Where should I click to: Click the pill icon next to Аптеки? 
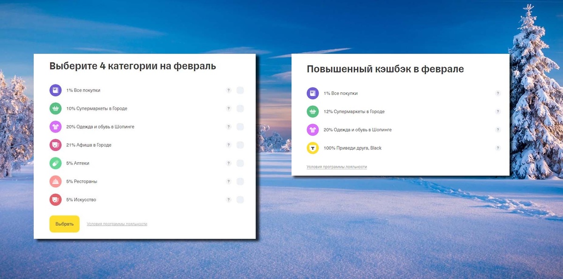coord(55,163)
